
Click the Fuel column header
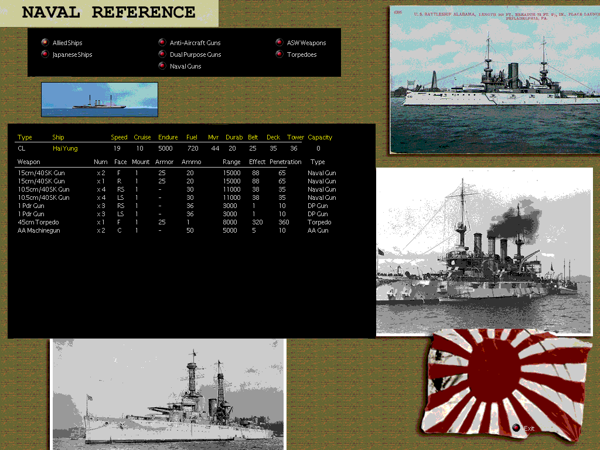192,137
